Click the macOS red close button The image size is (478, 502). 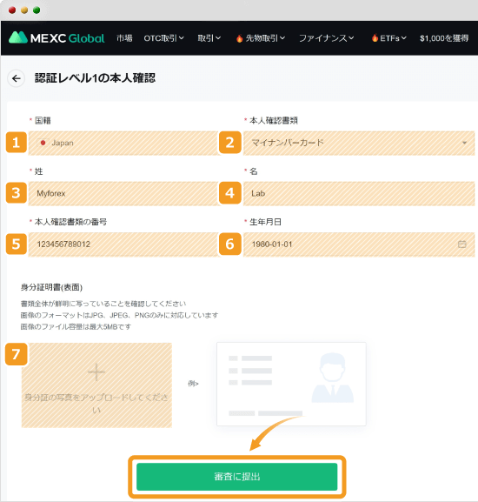click(x=12, y=10)
